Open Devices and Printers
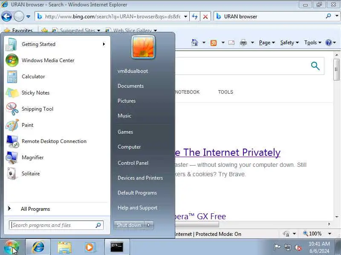Screen dimensions: 341x255 (x=140, y=178)
